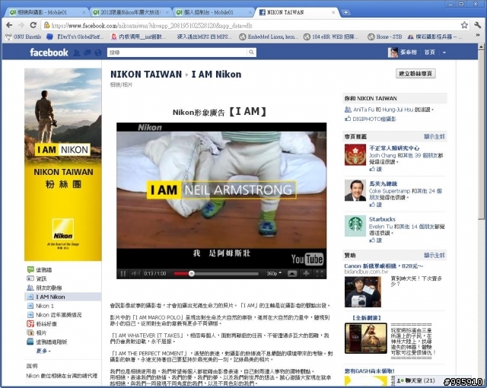The width and height of the screenshot is (487, 388).
Task: Open Facebook notifications globe icon
Action: point(98,52)
